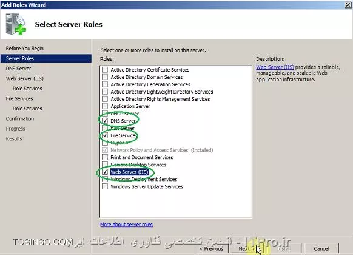The width and height of the screenshot is (353, 255).
Task: Follow the Web Server (IIS) description link
Action: pos(275,67)
